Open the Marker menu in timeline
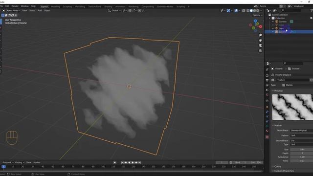313x176 pixels. point(37,163)
